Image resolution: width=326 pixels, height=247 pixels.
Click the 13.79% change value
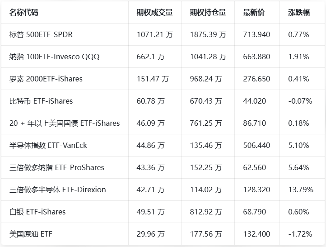pos(300,190)
